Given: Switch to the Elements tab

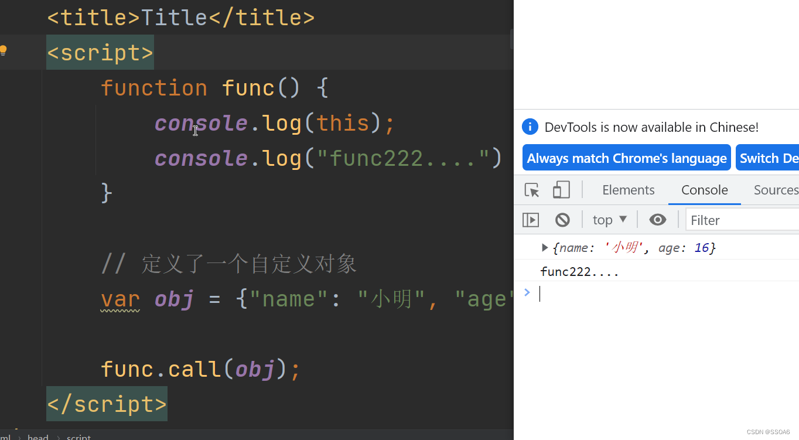Looking at the screenshot, I should tap(628, 190).
